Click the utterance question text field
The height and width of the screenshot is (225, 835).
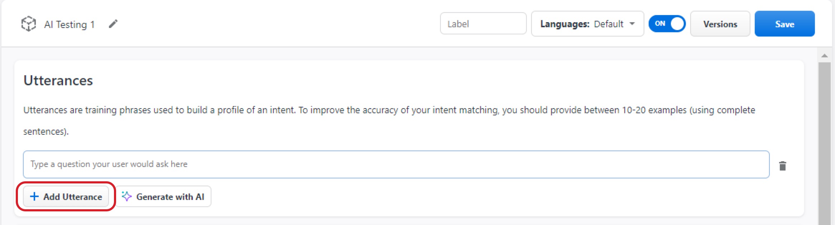coord(396,164)
